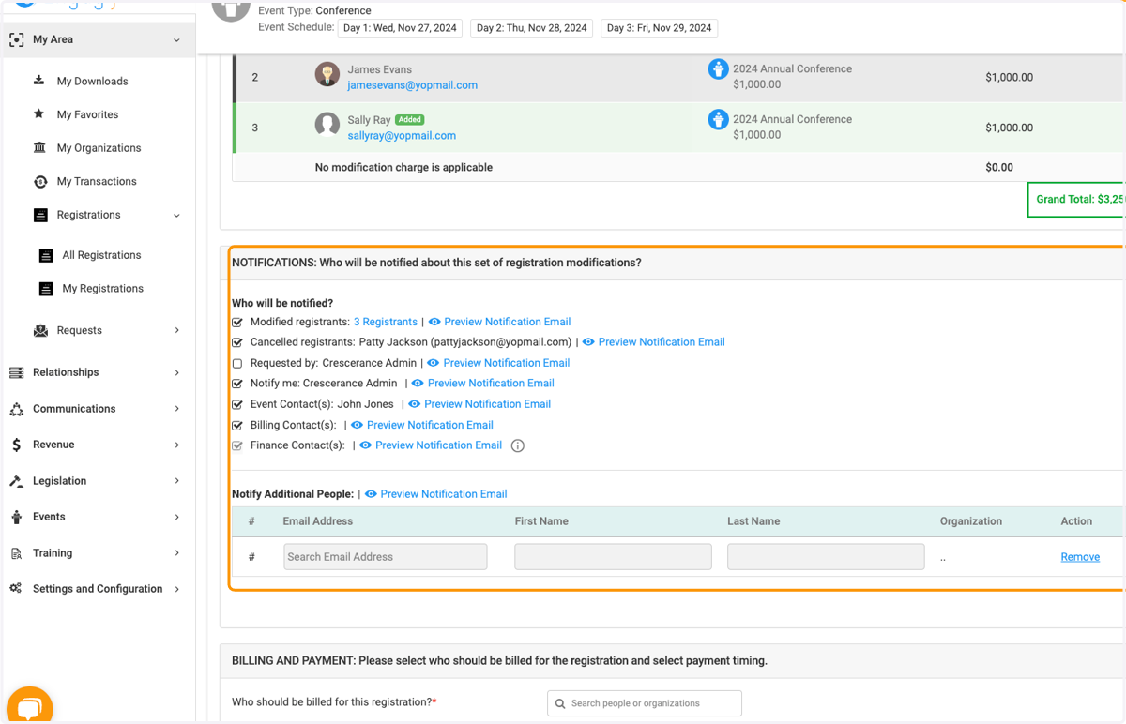The height and width of the screenshot is (724, 1126).
Task: Click the Communications icon in sidebar
Action: point(16,409)
